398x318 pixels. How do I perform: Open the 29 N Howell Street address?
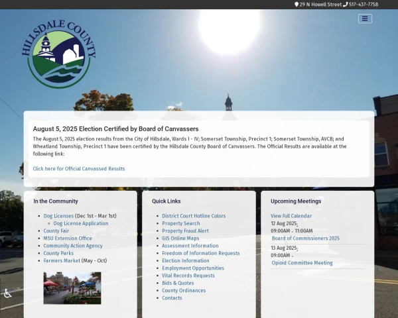pyautogui.click(x=320, y=5)
